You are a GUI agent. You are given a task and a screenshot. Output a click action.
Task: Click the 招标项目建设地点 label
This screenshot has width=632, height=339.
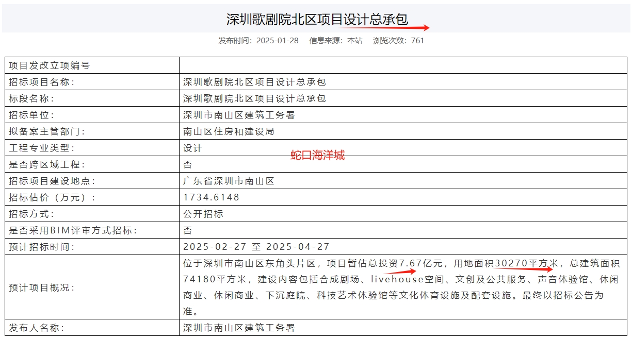click(52, 181)
